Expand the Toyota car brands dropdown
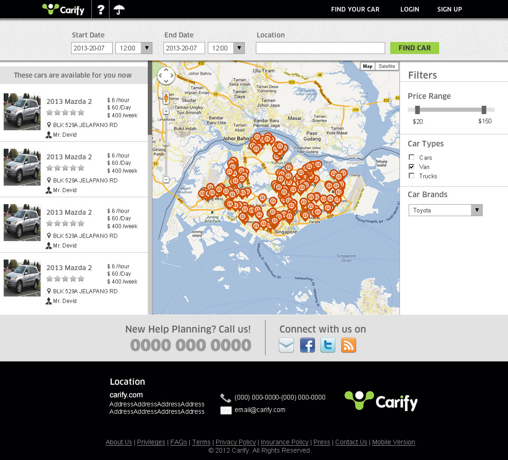 477,211
